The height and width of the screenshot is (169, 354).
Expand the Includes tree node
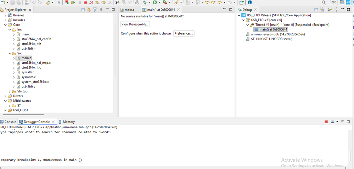click(5, 20)
